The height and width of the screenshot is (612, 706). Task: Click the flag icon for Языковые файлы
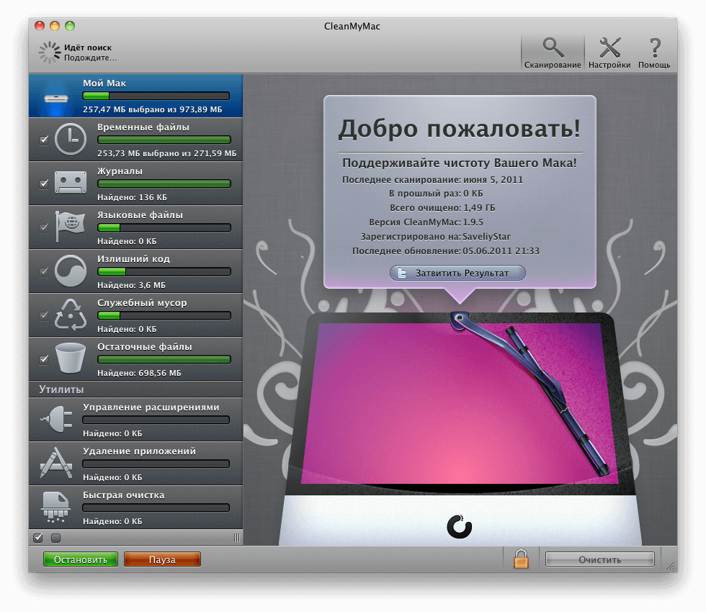point(70,225)
